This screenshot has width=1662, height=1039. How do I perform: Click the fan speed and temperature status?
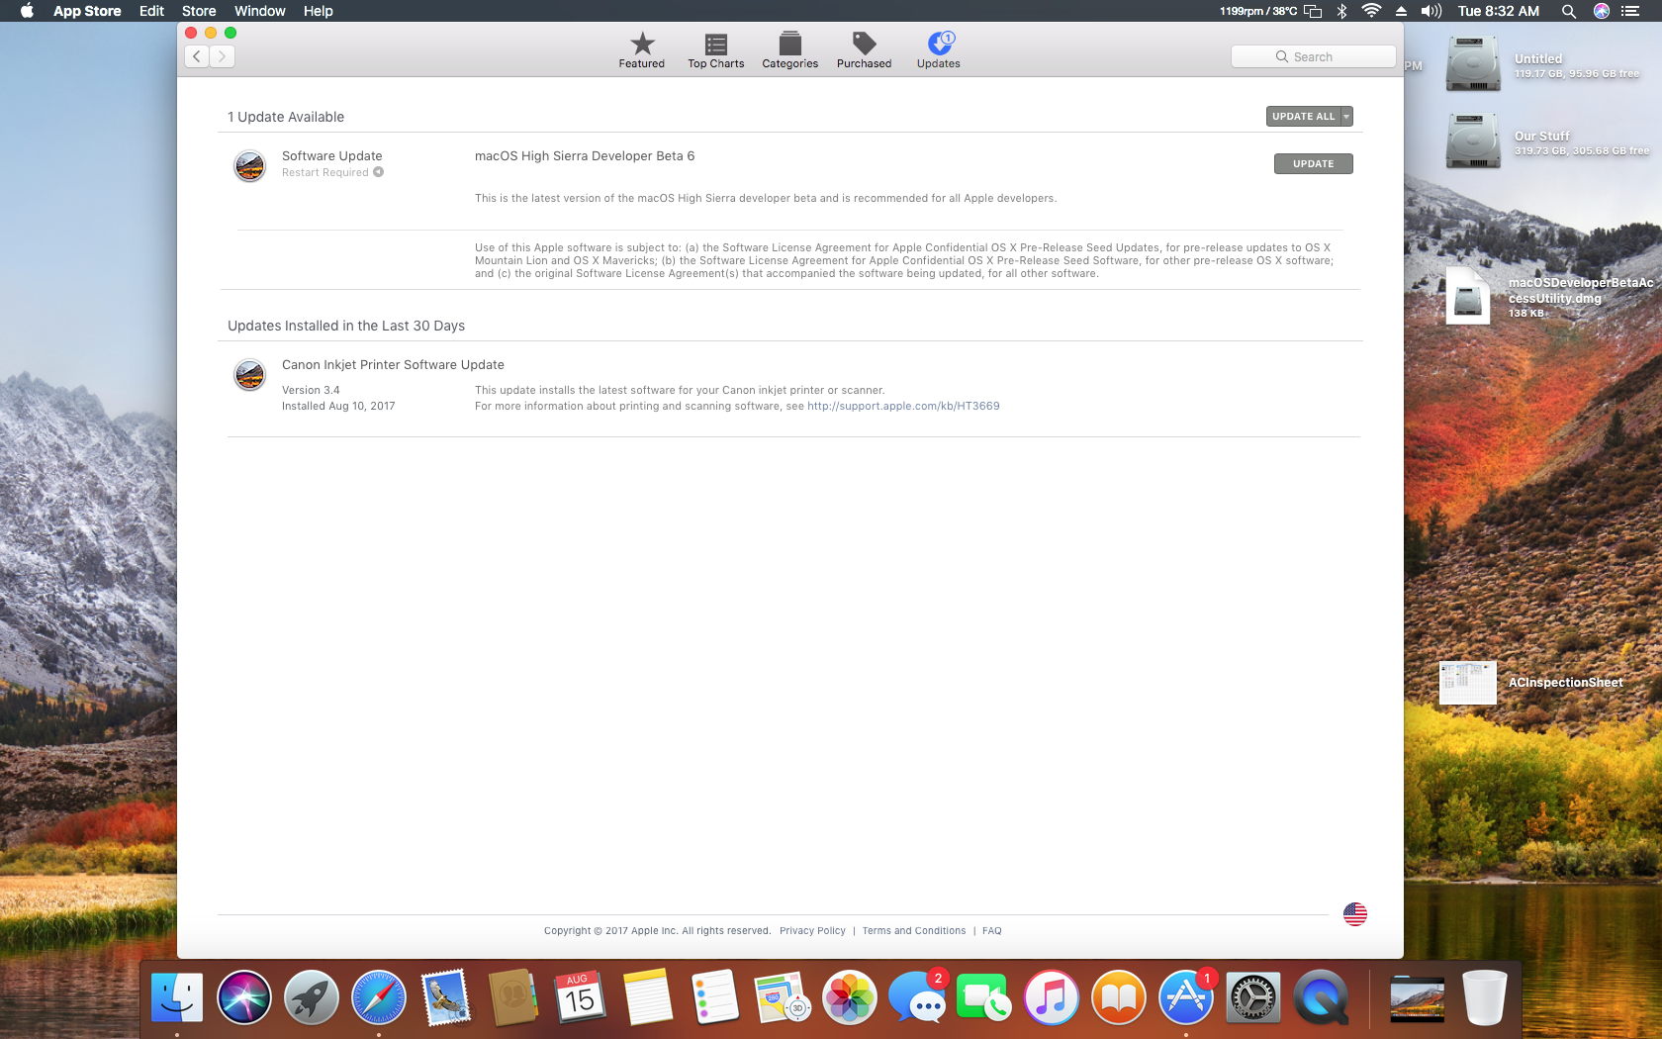(1258, 11)
